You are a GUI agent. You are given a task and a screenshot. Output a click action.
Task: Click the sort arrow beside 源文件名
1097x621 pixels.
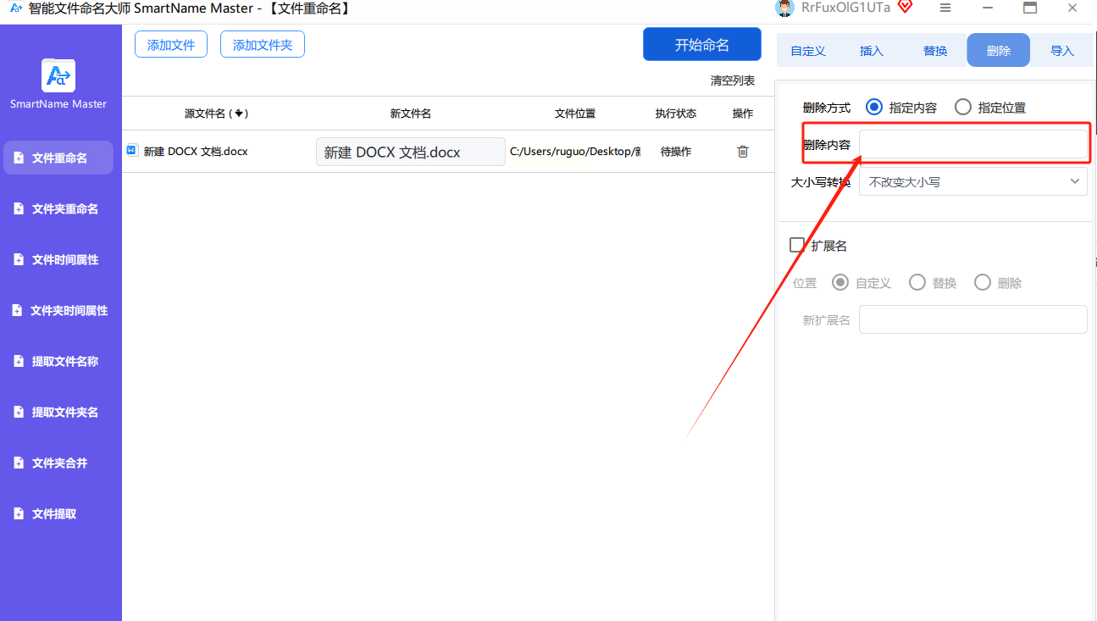[x=239, y=114]
